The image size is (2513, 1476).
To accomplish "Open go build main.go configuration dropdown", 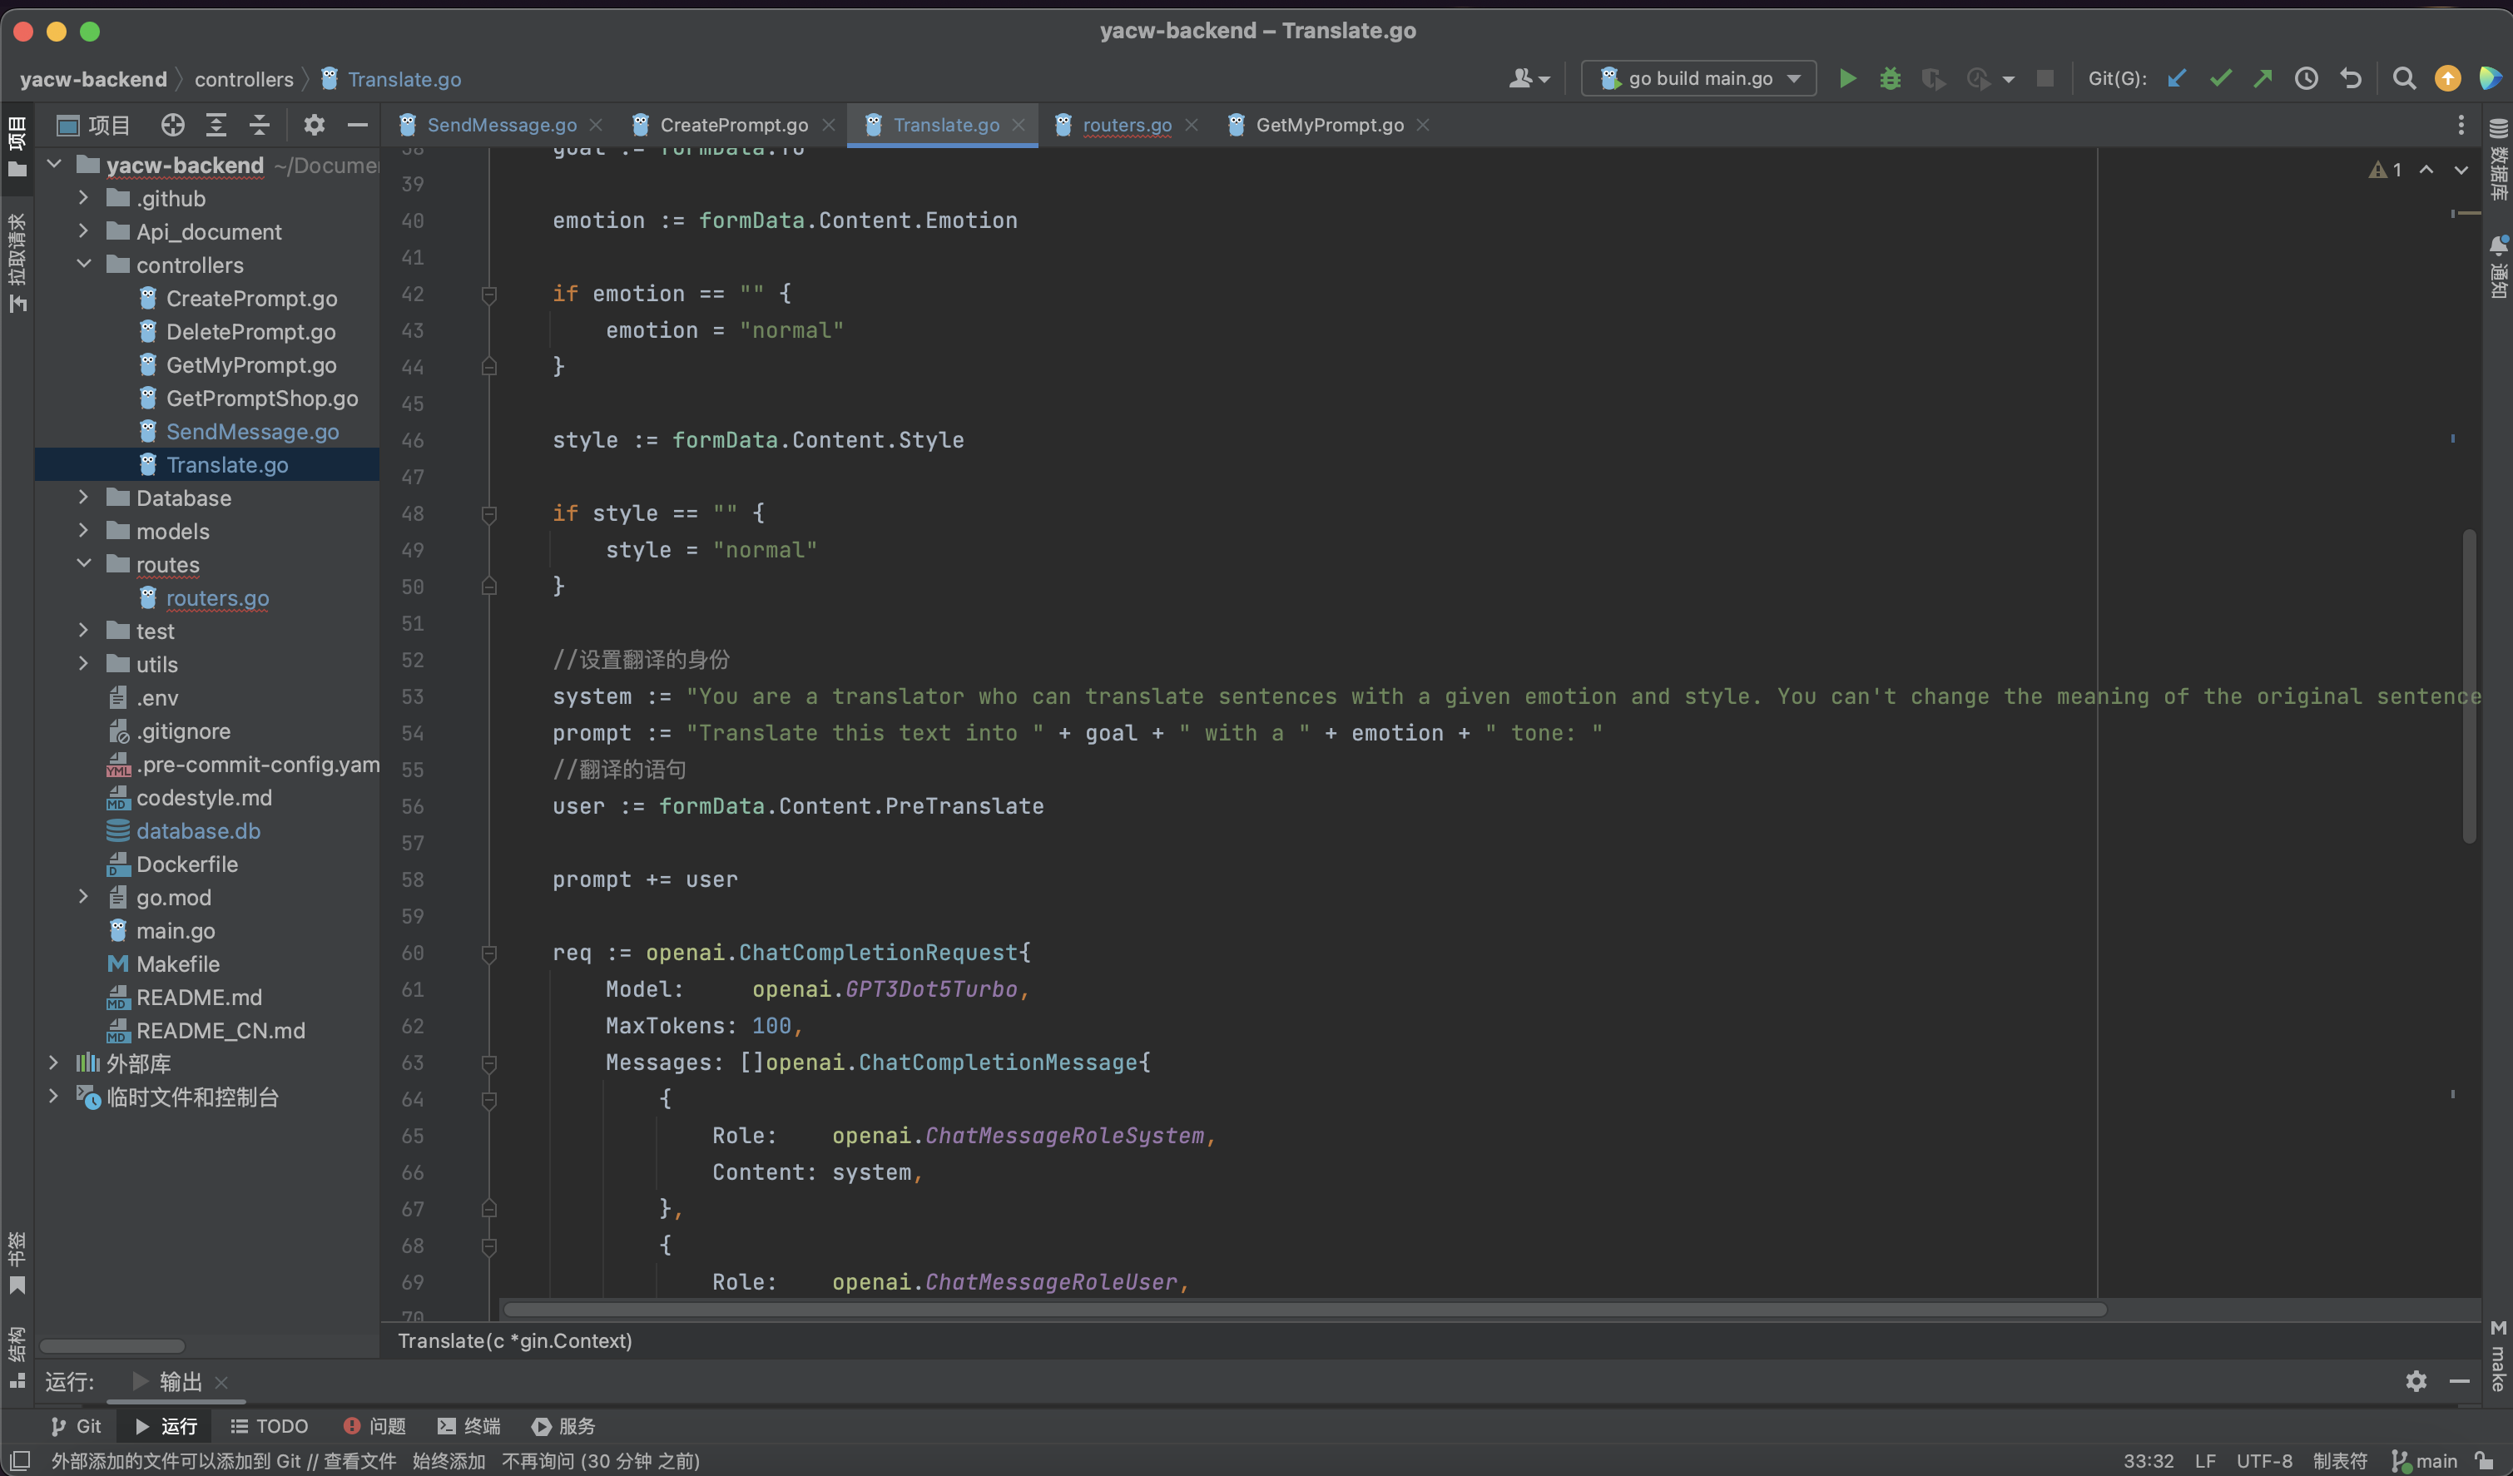I will [x=1698, y=77].
